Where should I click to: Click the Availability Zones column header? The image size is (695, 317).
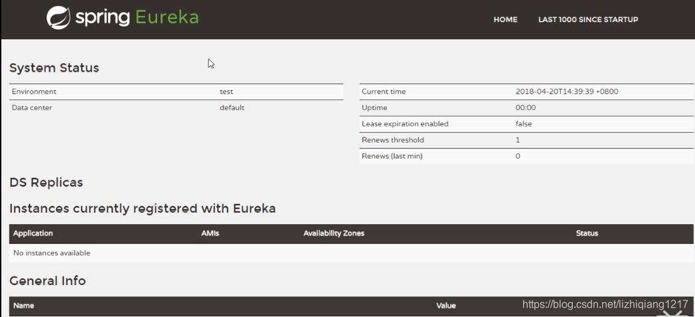pos(334,233)
